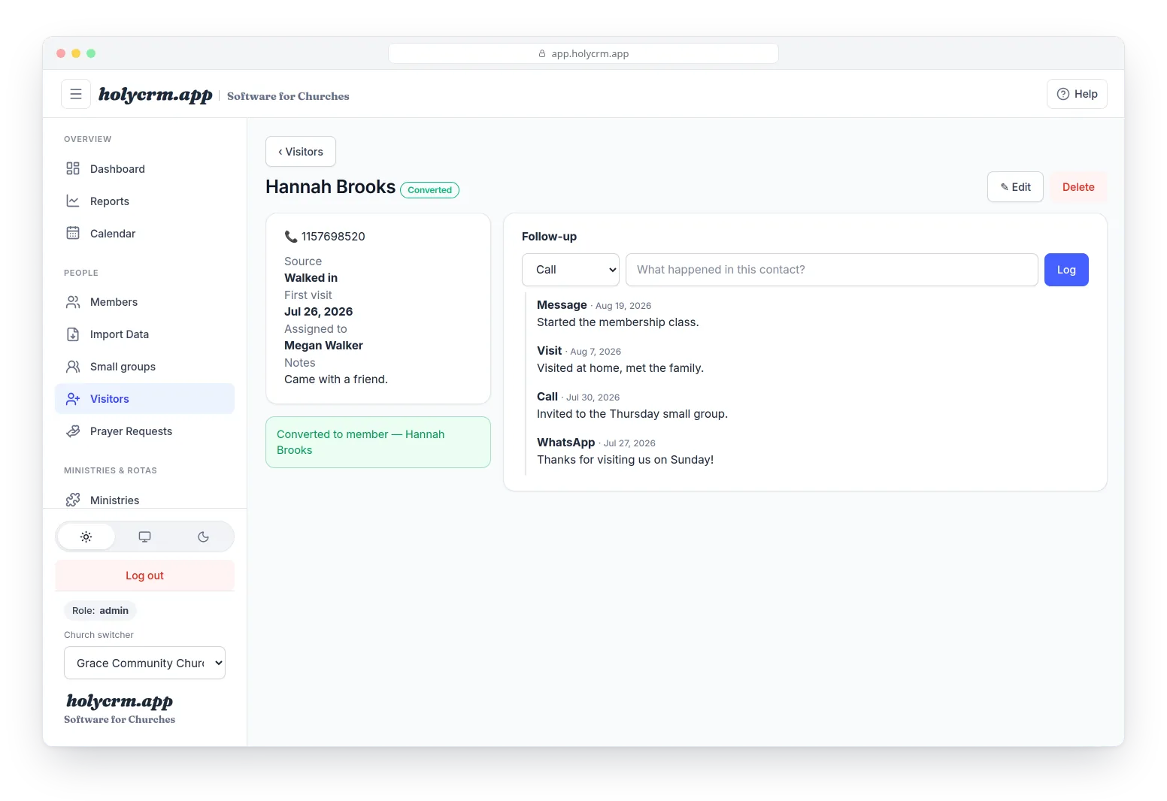
Task: Switch to system theme monitor toggle
Action: [144, 537]
